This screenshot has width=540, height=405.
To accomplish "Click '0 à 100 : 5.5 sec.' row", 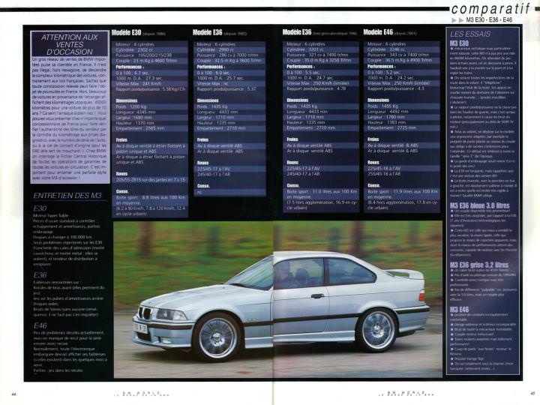I will (304, 72).
